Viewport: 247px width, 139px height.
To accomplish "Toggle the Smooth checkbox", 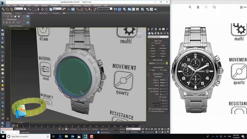I will (x=160, y=97).
